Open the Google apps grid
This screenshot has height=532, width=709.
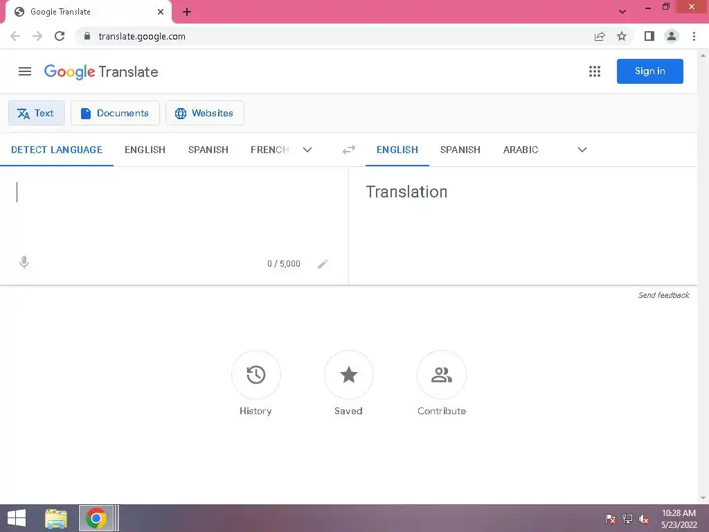(595, 71)
